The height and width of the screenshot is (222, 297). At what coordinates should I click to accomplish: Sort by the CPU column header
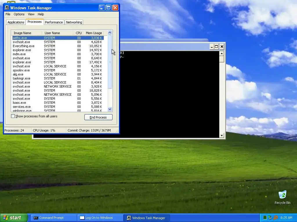(x=78, y=33)
